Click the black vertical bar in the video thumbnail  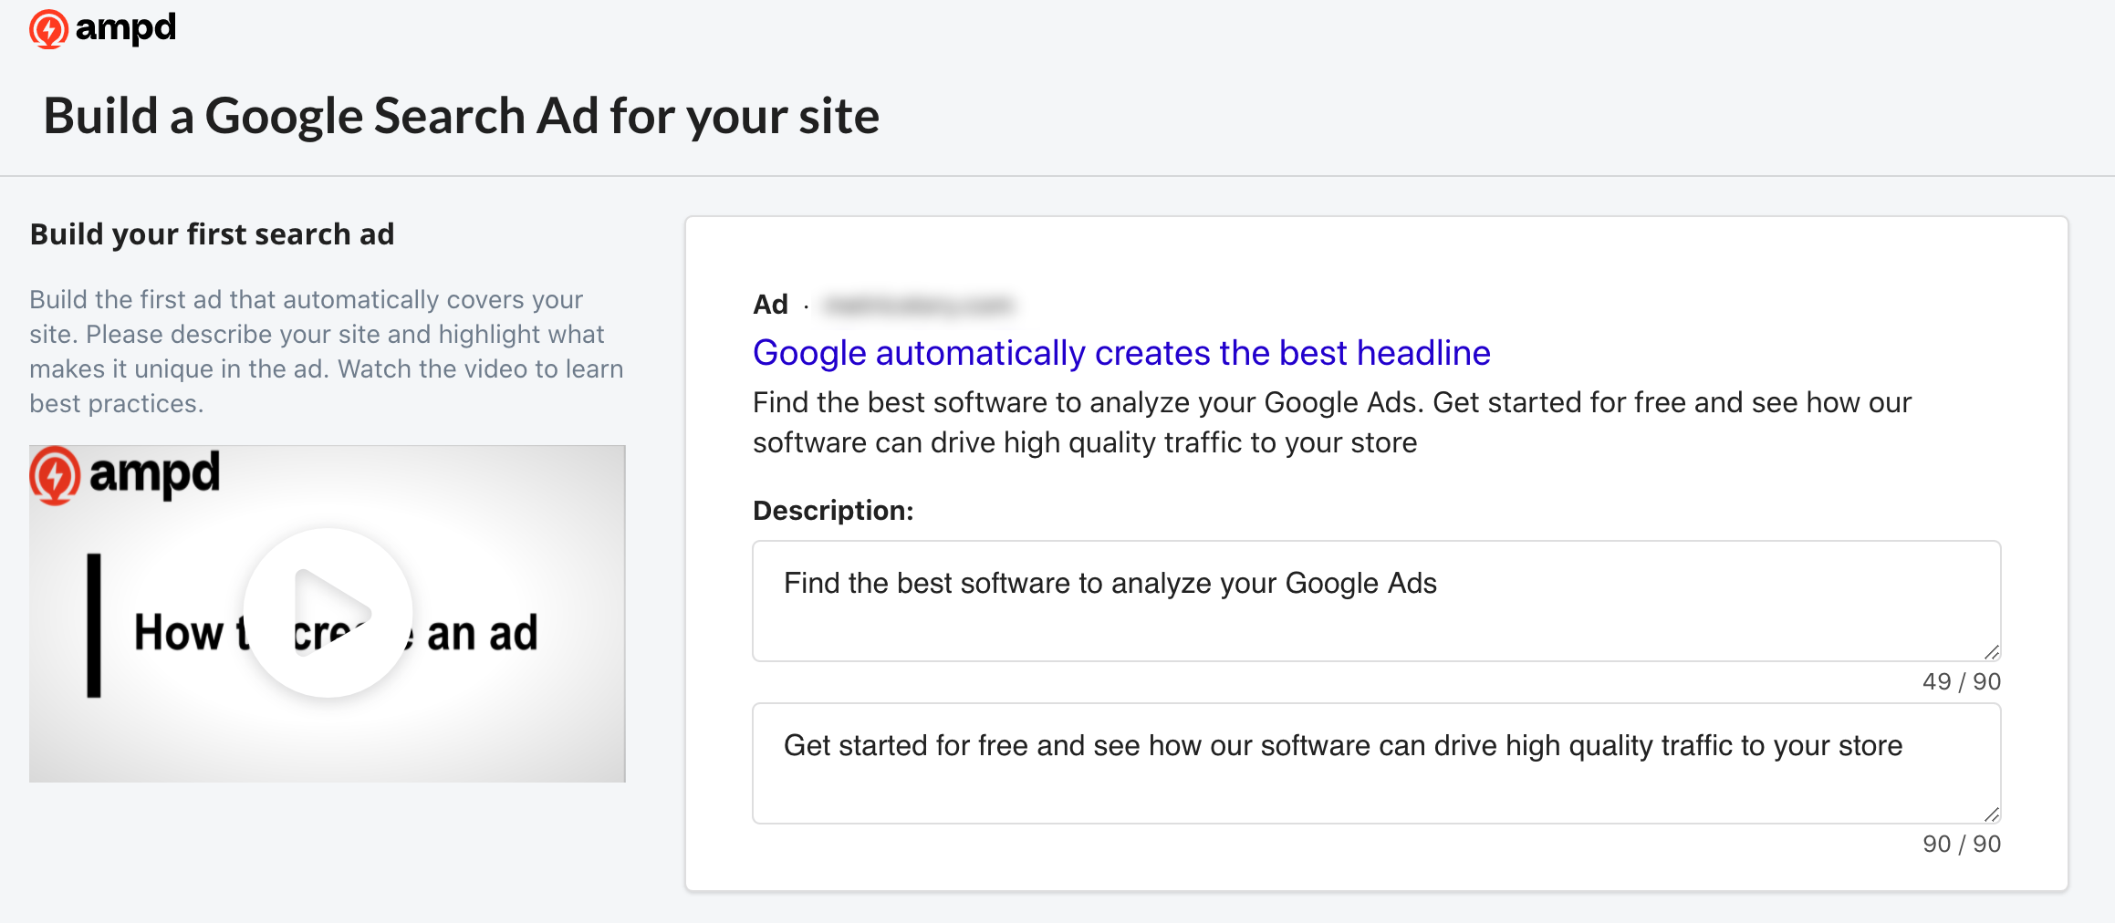(x=94, y=626)
